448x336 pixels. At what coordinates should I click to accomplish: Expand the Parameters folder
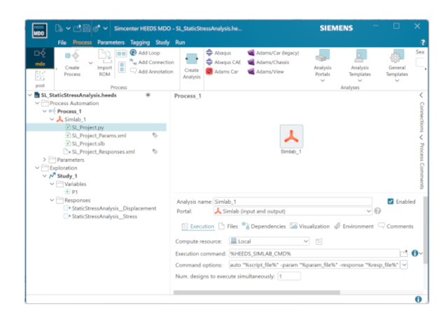click(45, 160)
